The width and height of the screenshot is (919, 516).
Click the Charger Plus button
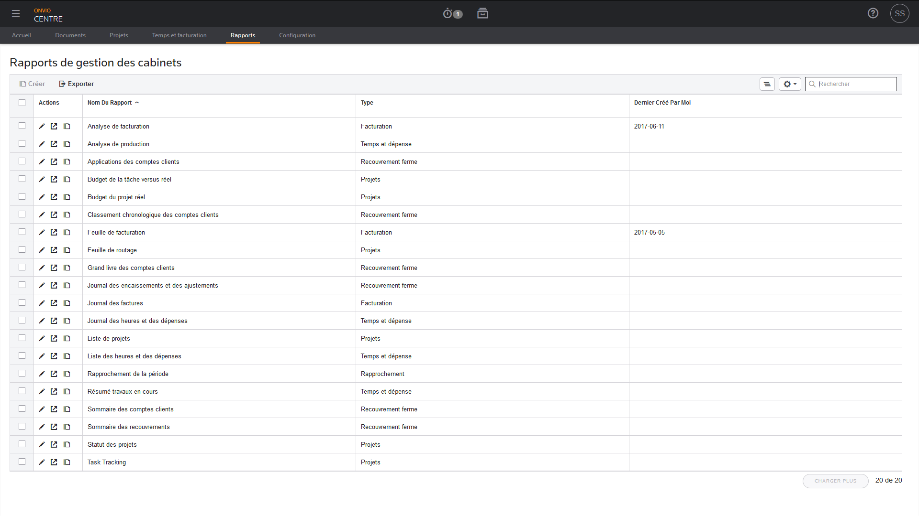[x=836, y=481]
